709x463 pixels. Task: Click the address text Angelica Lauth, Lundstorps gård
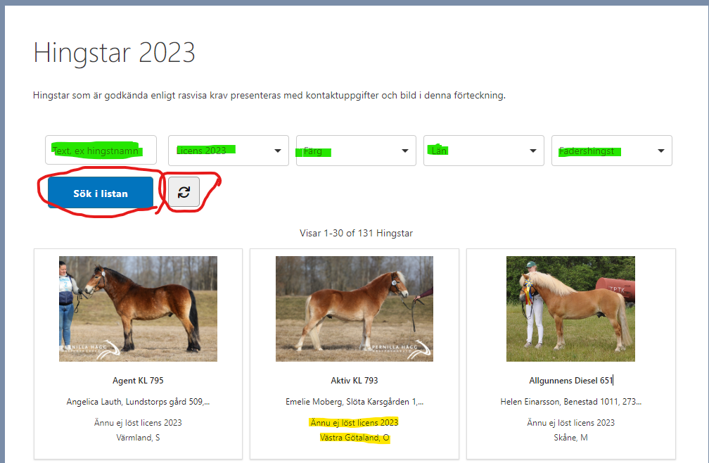[x=138, y=402]
